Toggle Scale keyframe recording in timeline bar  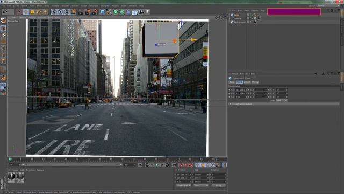pyautogui.click(x=203, y=165)
